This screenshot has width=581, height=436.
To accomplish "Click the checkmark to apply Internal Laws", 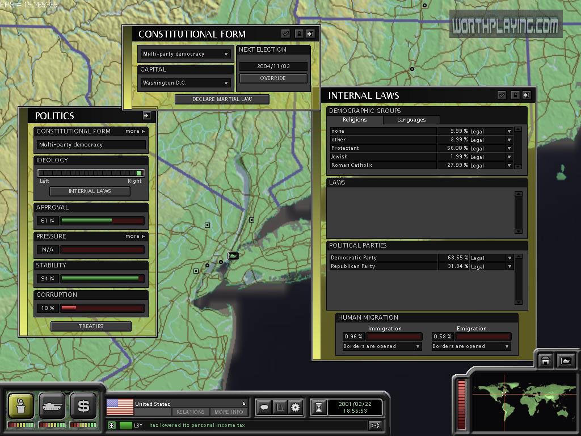I will [502, 95].
